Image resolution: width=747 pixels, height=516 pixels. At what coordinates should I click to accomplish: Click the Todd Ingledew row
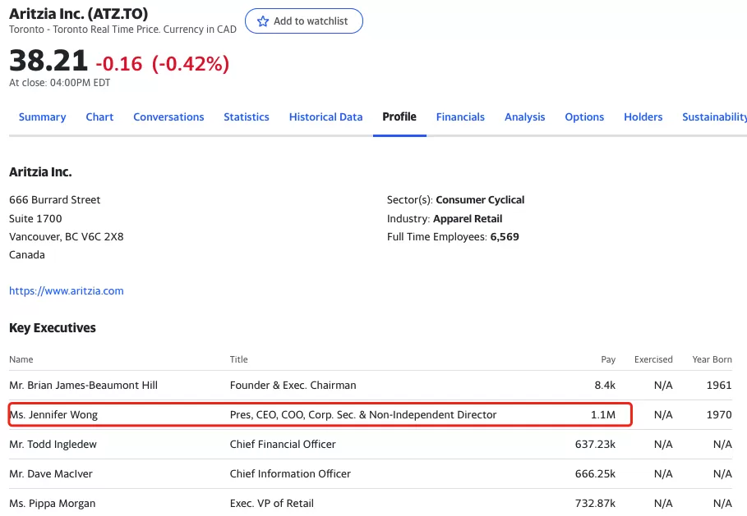(x=370, y=444)
